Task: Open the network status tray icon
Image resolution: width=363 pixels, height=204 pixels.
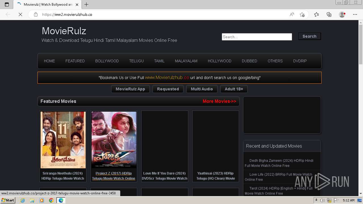Action: [x=329, y=200]
